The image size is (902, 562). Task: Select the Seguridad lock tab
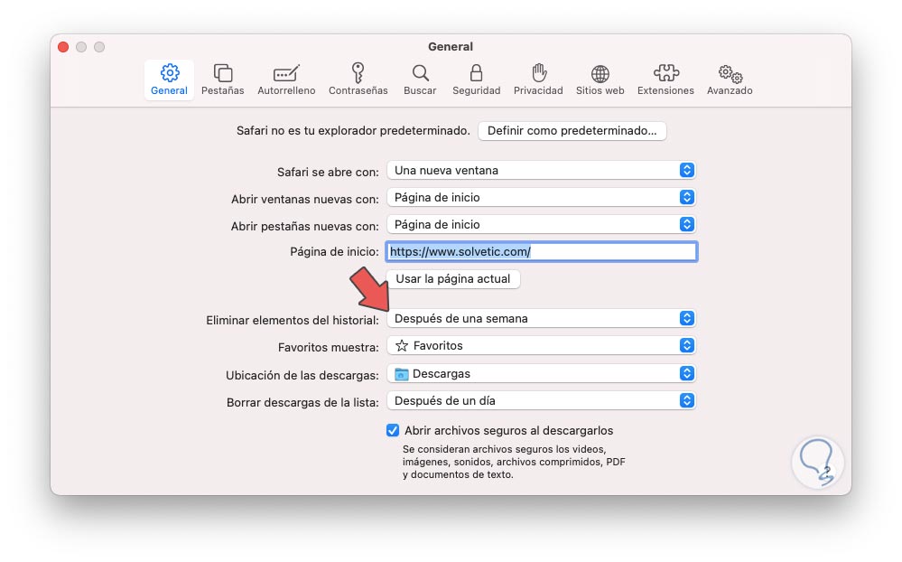pos(477,80)
